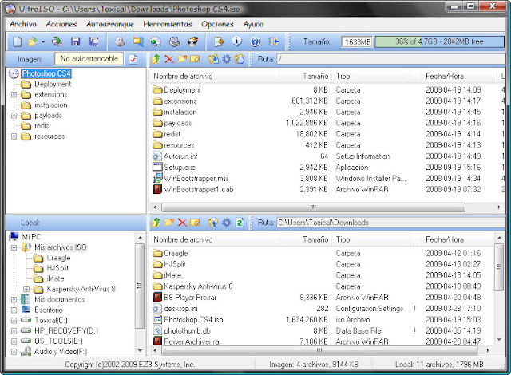This screenshot has width=511, height=375.
Task: Click the red X delete icon in image pane
Action: [x=169, y=59]
